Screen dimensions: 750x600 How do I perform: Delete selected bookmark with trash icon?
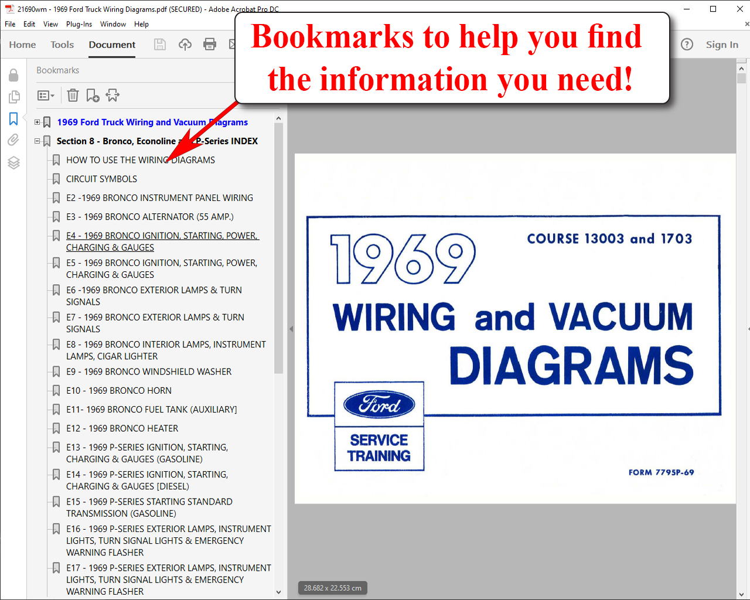coord(73,95)
